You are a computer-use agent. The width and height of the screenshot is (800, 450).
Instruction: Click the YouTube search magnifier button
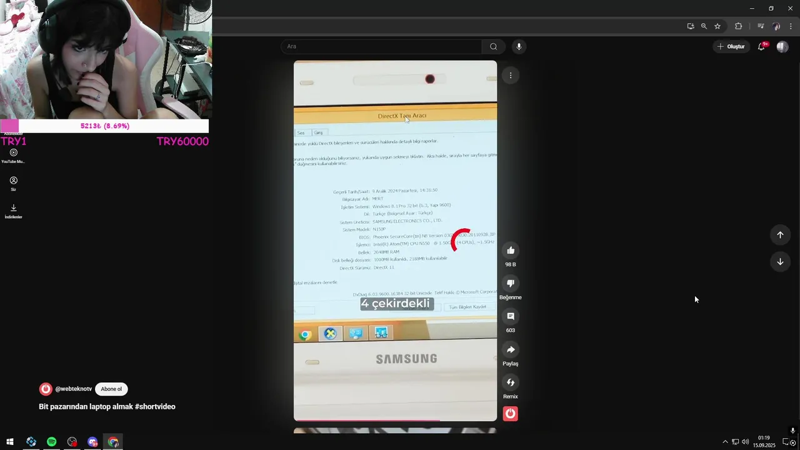coord(493,46)
